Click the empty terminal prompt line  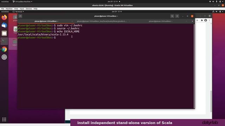(37, 37)
